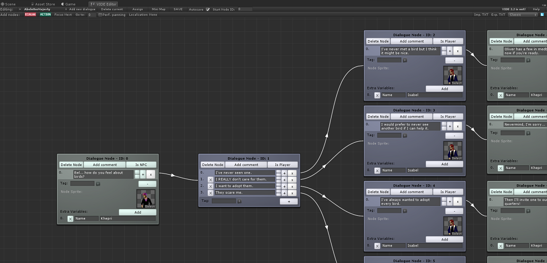Screen dimensions: 547x263
Task: Toggle the Autosave checkbox
Action: point(208,9)
